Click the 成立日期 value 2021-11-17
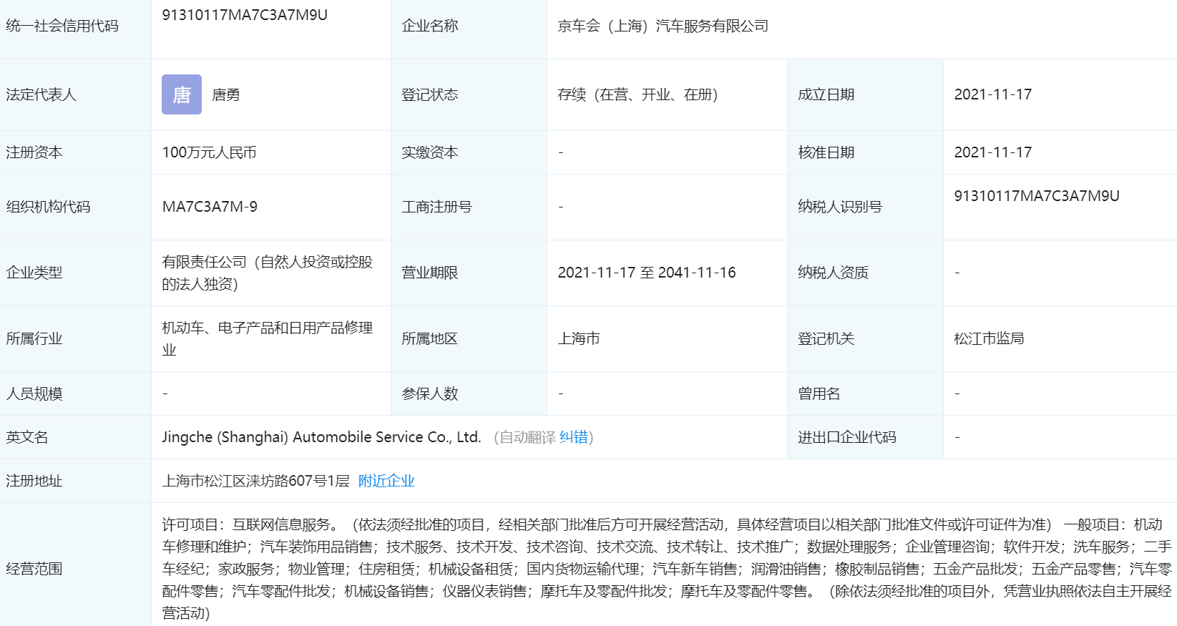 [993, 94]
